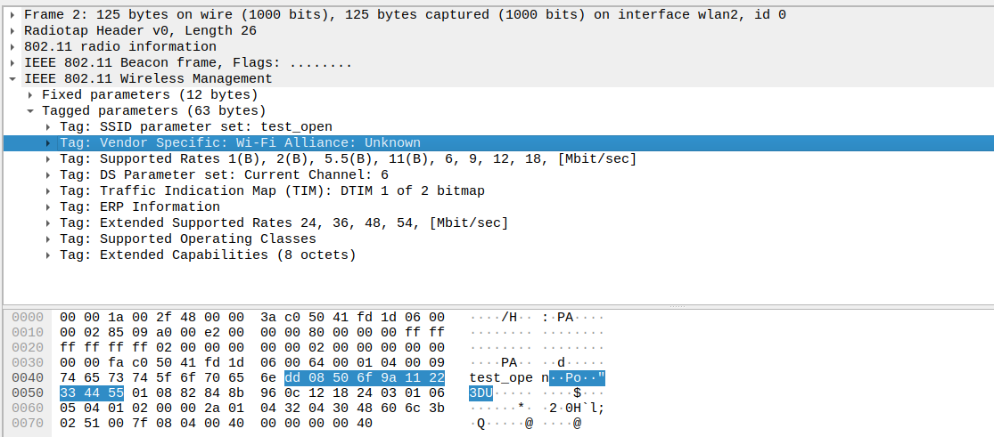The width and height of the screenshot is (994, 437).
Task: Select the DS Parameter set Channel 6 row
Action: pos(243,175)
